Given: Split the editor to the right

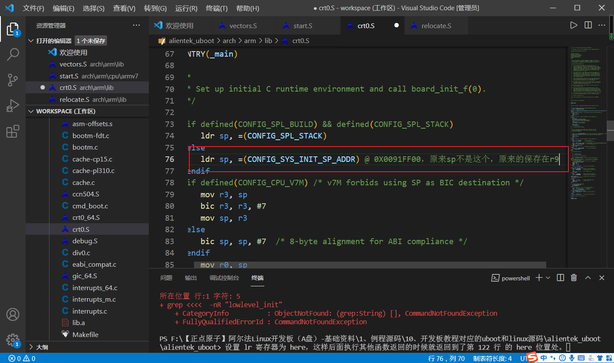Looking at the screenshot, I should [x=588, y=25].
